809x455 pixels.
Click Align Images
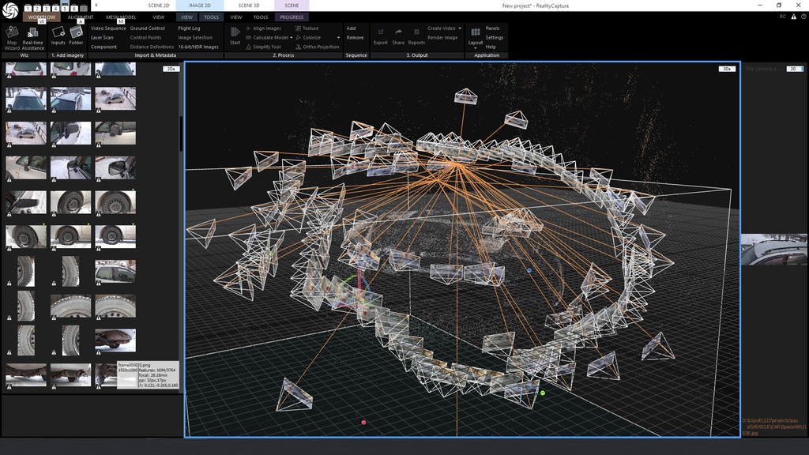click(x=266, y=28)
